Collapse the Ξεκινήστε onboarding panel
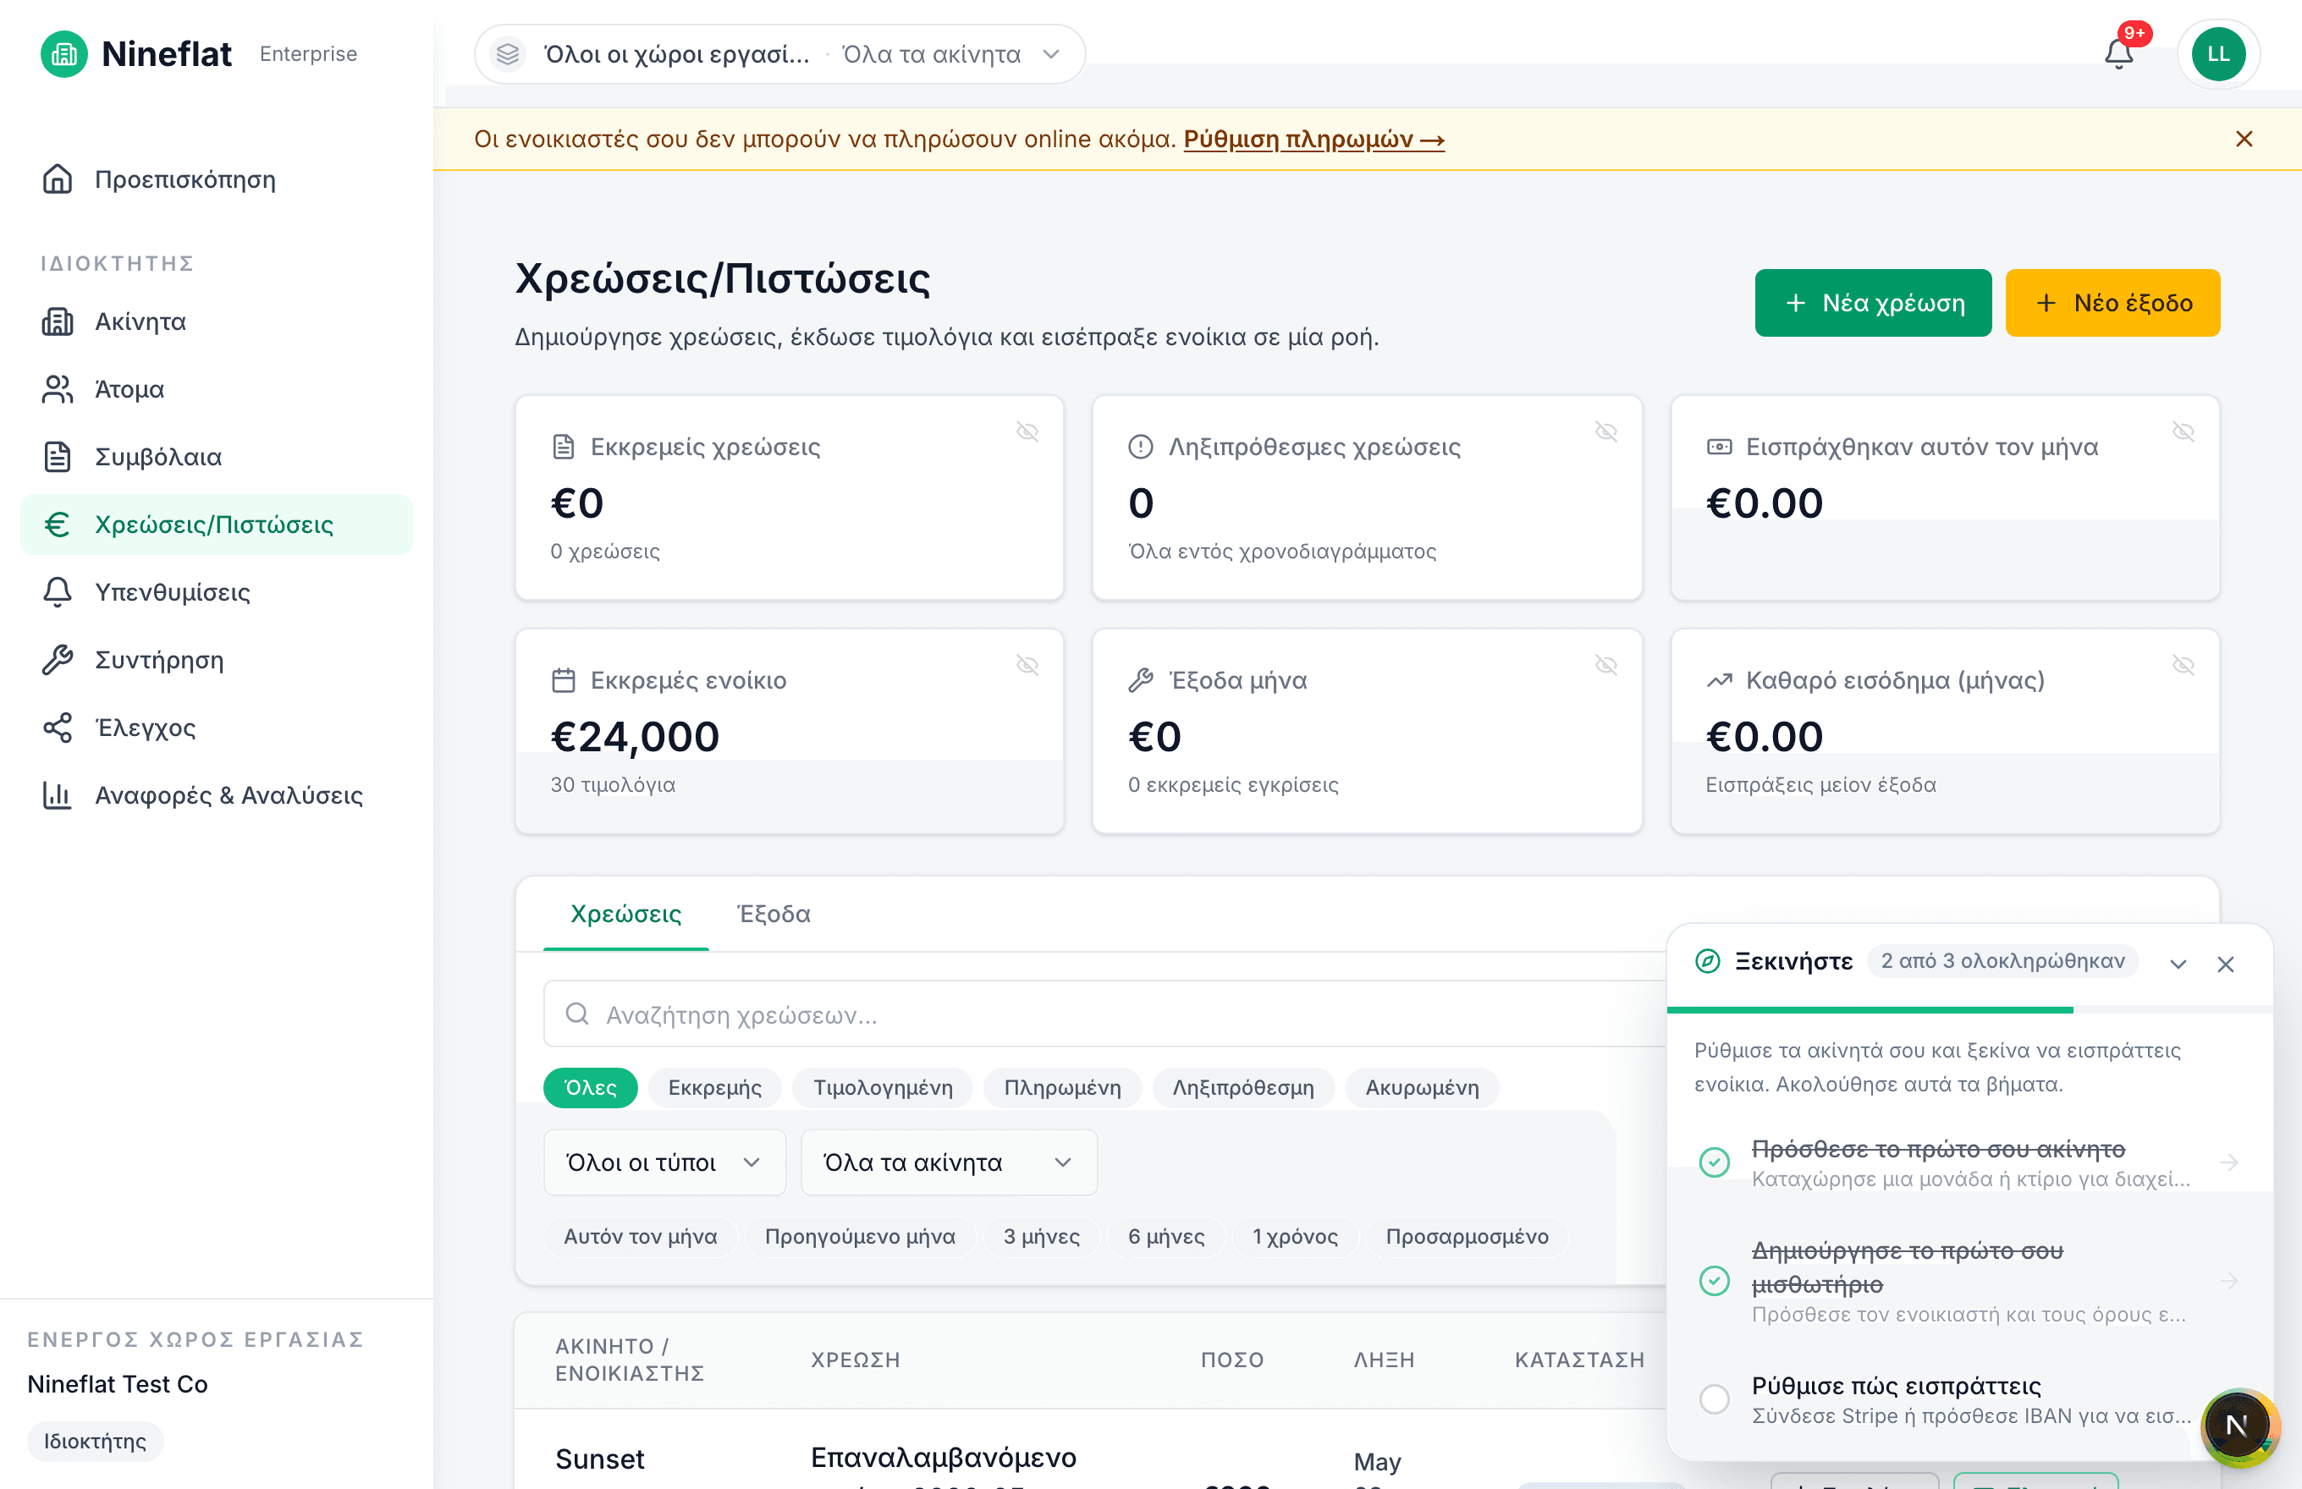 click(x=2178, y=964)
